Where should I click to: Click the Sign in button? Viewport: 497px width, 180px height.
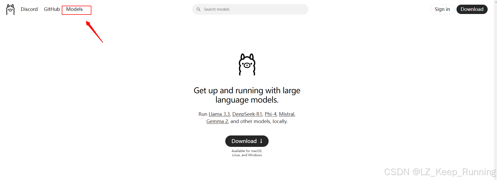[442, 9]
